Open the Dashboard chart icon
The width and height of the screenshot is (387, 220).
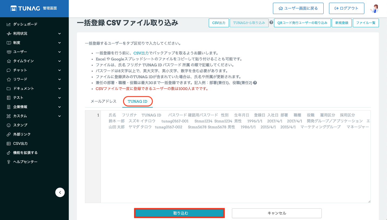(9, 24)
